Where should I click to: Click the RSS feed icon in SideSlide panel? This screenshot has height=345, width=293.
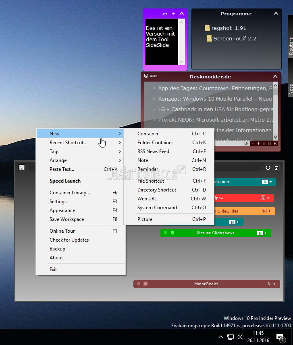(x=22, y=168)
